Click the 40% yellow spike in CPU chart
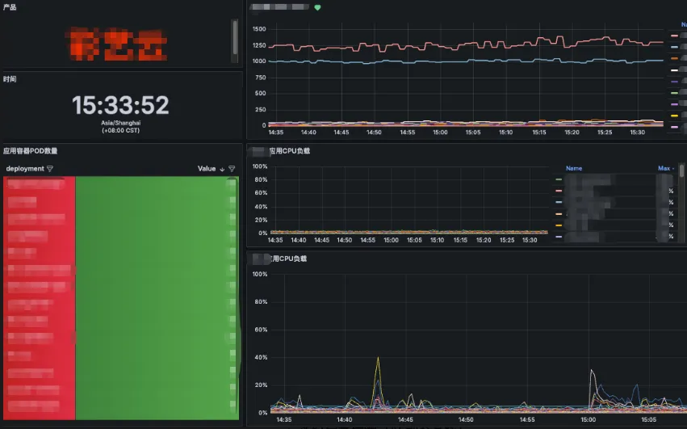The image size is (687, 429). [378, 359]
